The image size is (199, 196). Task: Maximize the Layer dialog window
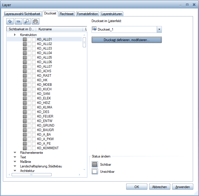pyautogui.click(x=187, y=5)
